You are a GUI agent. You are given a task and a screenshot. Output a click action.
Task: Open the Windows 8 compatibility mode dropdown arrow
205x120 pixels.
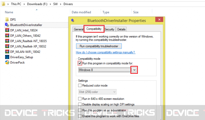tap(134, 70)
